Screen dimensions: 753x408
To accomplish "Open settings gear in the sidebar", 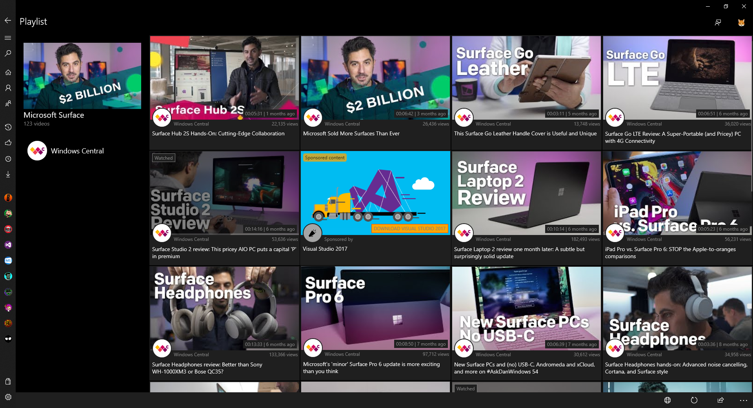I will click(x=8, y=397).
